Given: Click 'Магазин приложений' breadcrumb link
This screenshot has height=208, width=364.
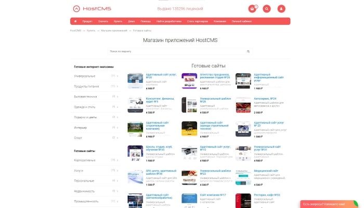Looking at the screenshot, I should coord(114,31).
